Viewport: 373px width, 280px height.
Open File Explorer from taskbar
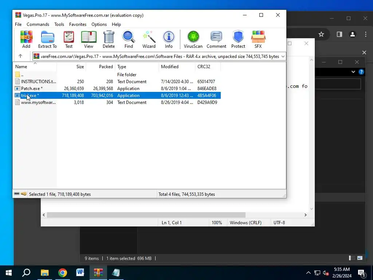pyautogui.click(x=44, y=273)
